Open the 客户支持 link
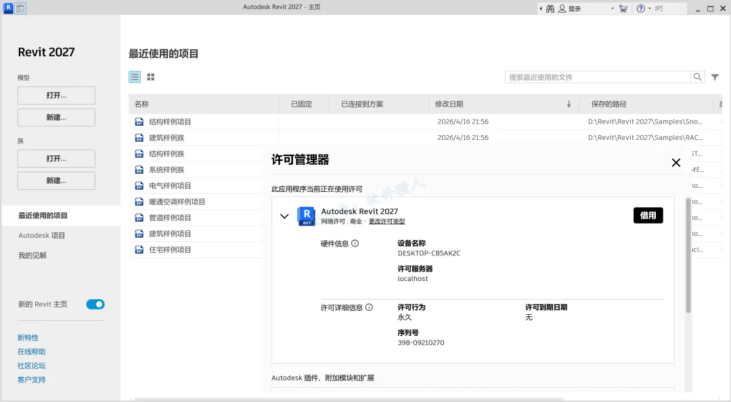 pos(31,380)
